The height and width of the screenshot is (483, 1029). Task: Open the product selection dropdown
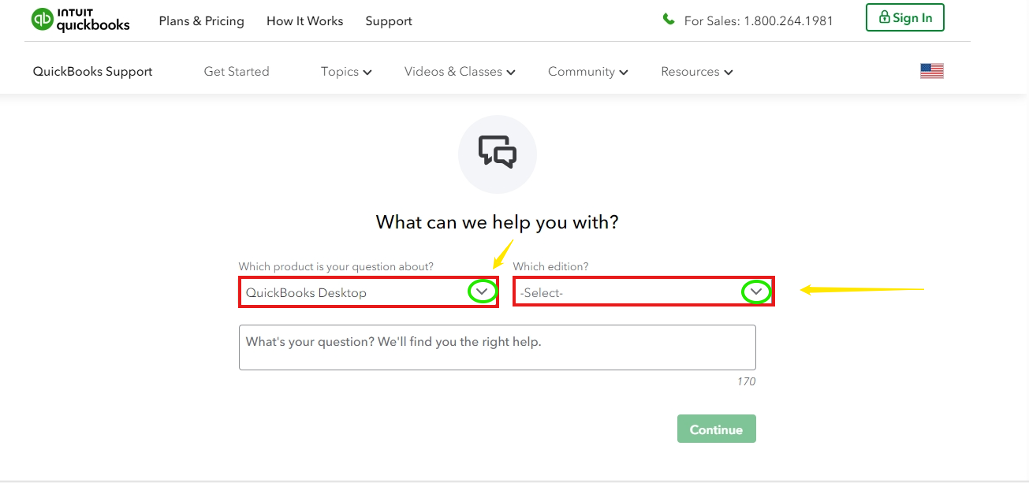[367, 292]
